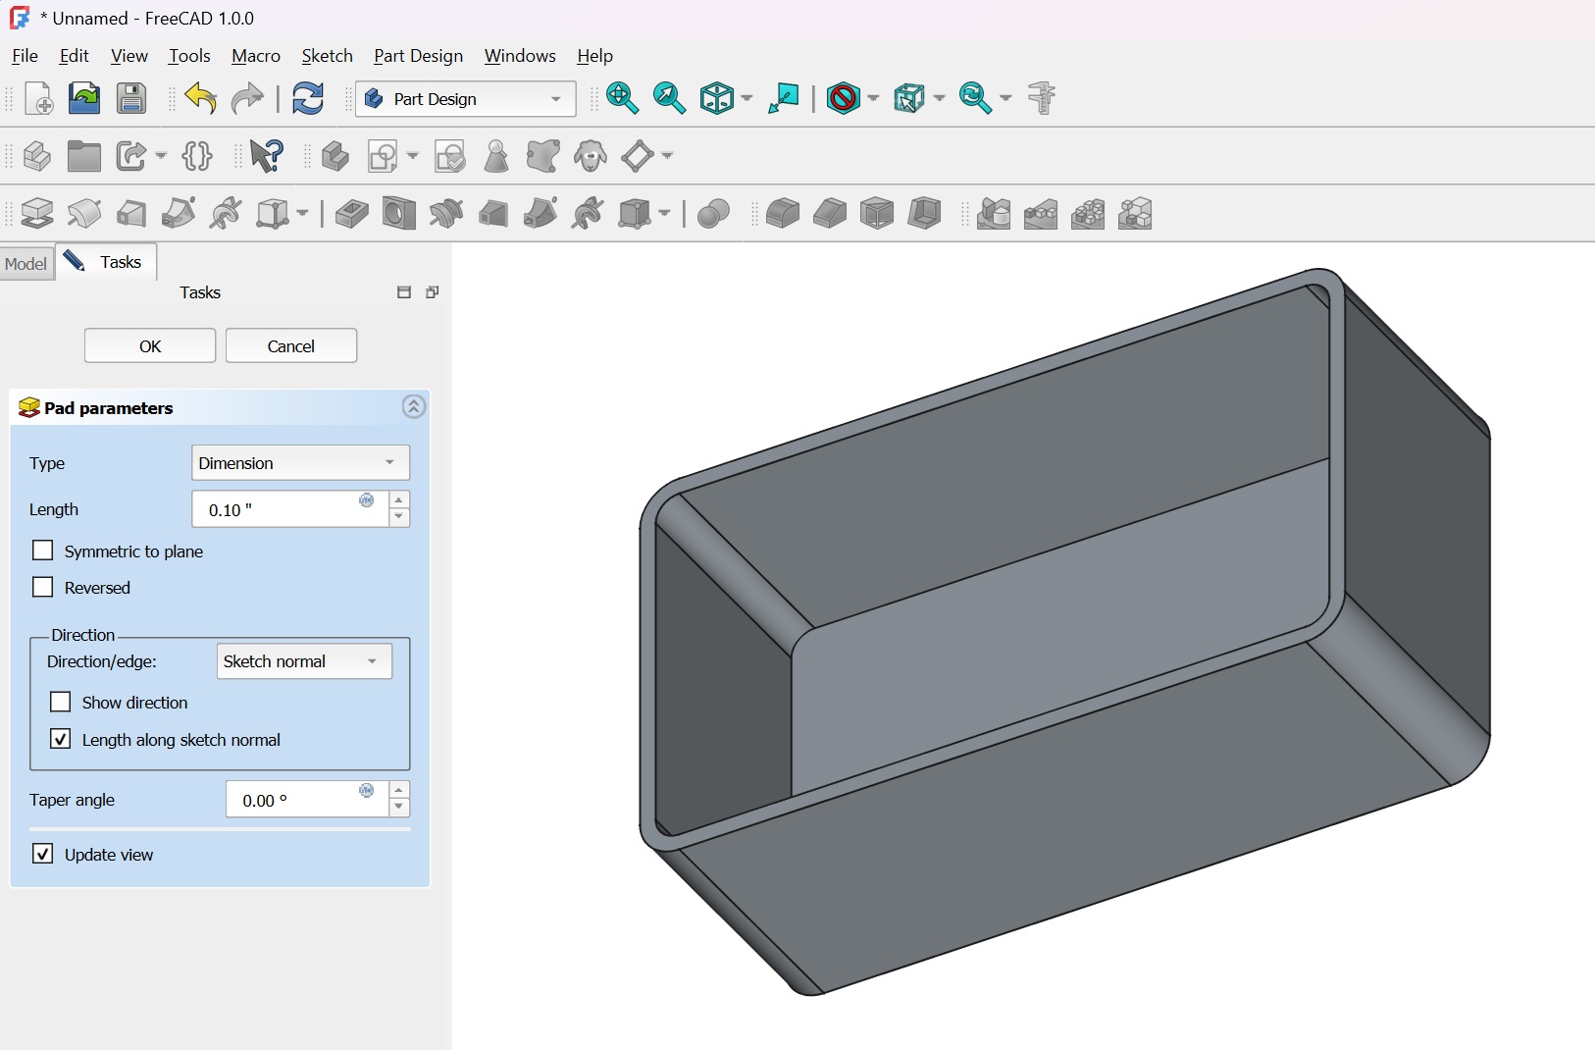Click the Refresh recompute icon

[308, 99]
